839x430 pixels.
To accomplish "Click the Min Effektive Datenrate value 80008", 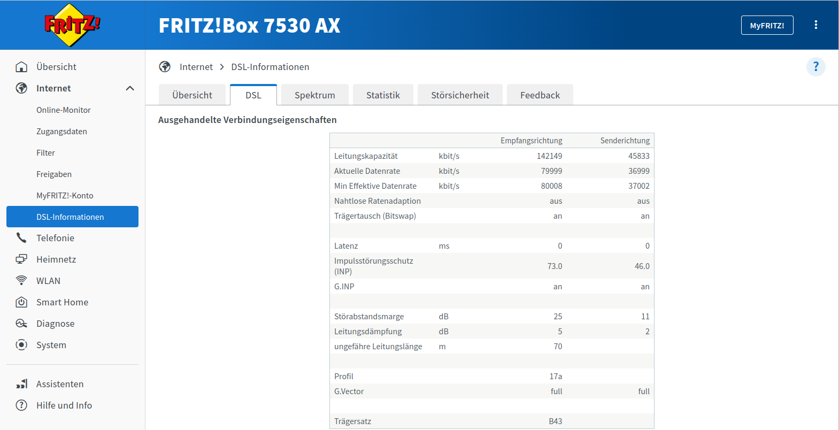I will pos(552,186).
